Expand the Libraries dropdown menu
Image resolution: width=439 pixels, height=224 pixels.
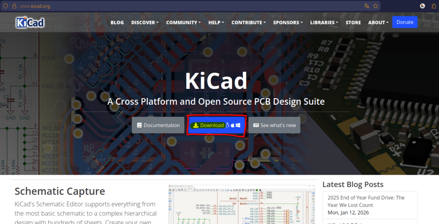coord(325,22)
